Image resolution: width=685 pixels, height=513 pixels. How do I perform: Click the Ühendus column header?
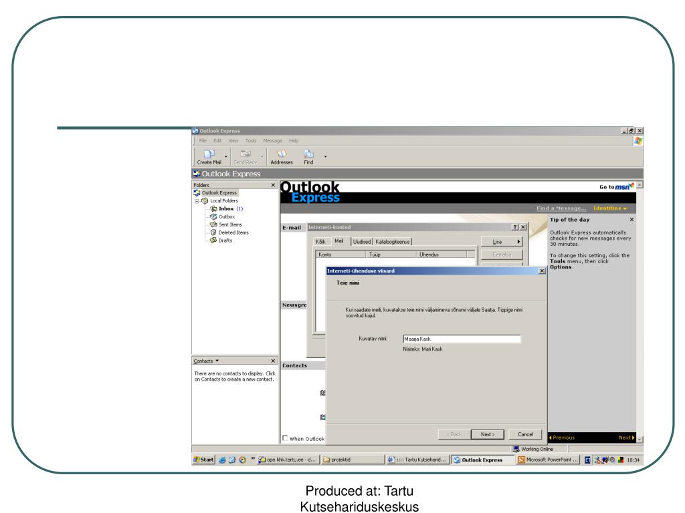click(x=442, y=254)
